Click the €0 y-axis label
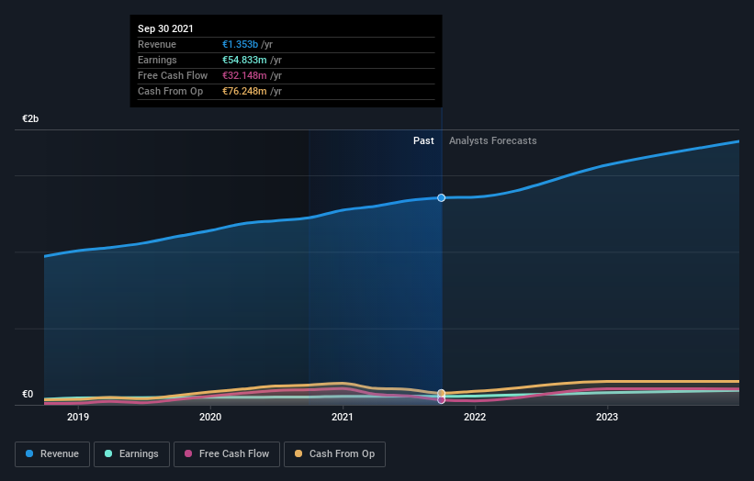754x481 pixels. click(28, 395)
